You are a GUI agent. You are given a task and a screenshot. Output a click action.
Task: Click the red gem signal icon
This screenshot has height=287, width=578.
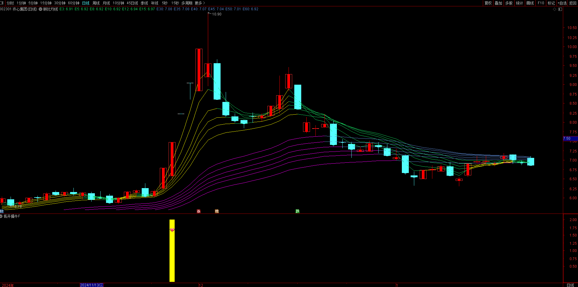(x=172, y=230)
